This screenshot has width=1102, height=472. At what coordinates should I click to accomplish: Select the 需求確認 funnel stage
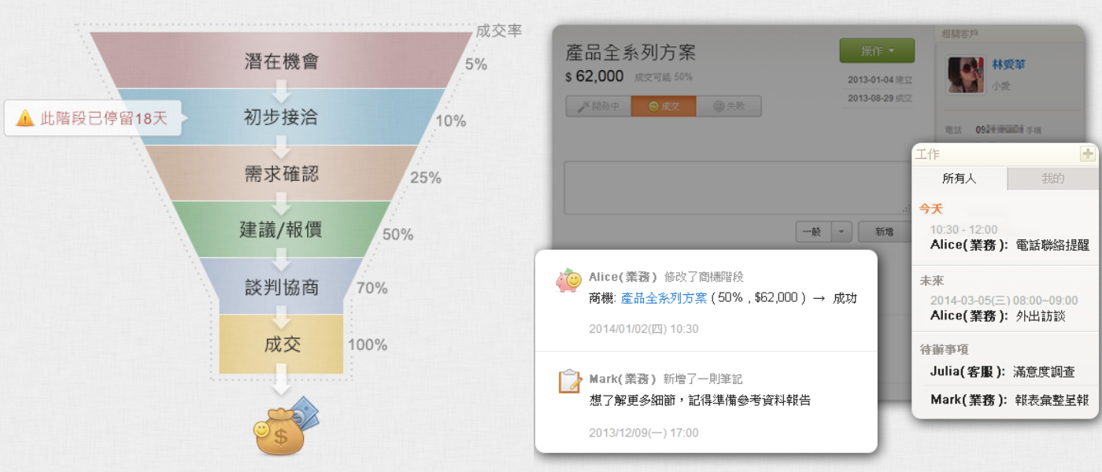[x=282, y=174]
